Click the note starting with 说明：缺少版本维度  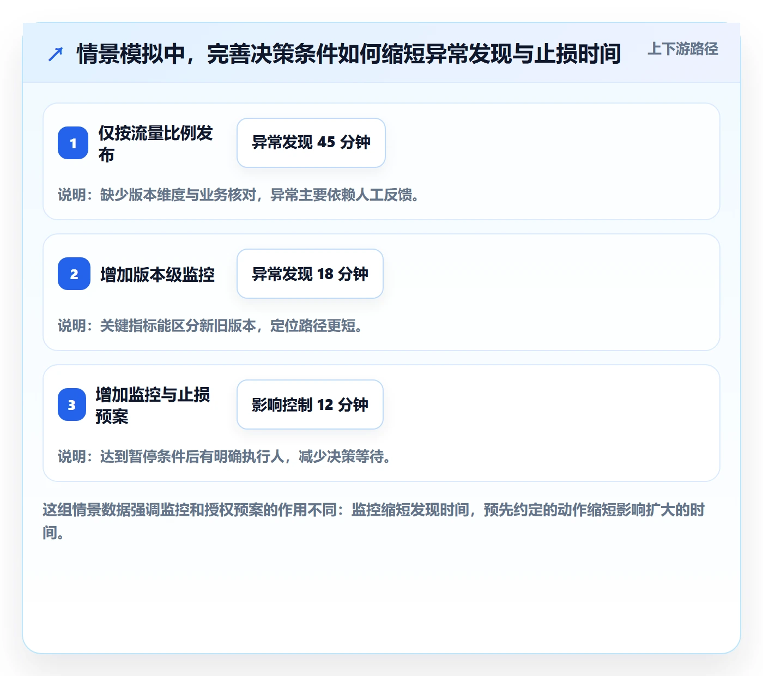[238, 195]
